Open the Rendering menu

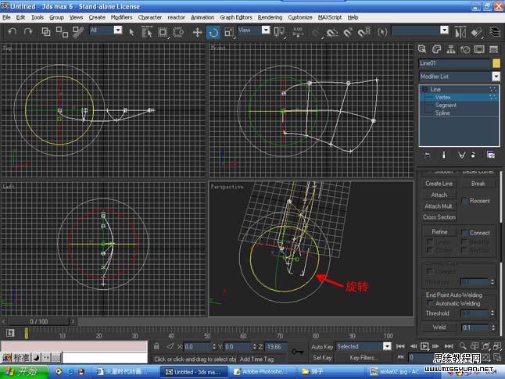tap(270, 17)
